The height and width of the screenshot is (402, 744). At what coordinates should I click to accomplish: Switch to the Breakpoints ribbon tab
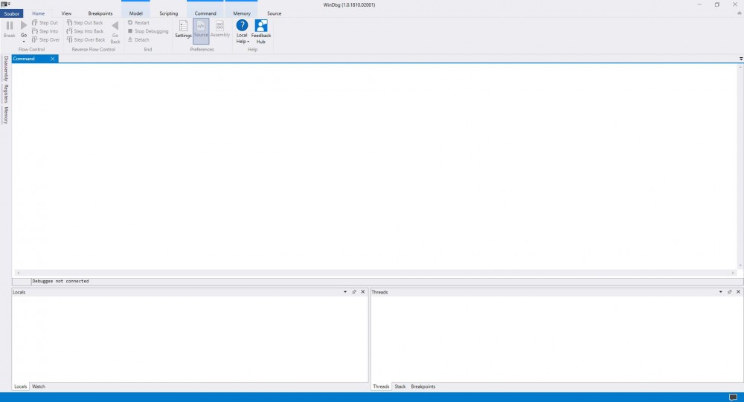(x=100, y=13)
